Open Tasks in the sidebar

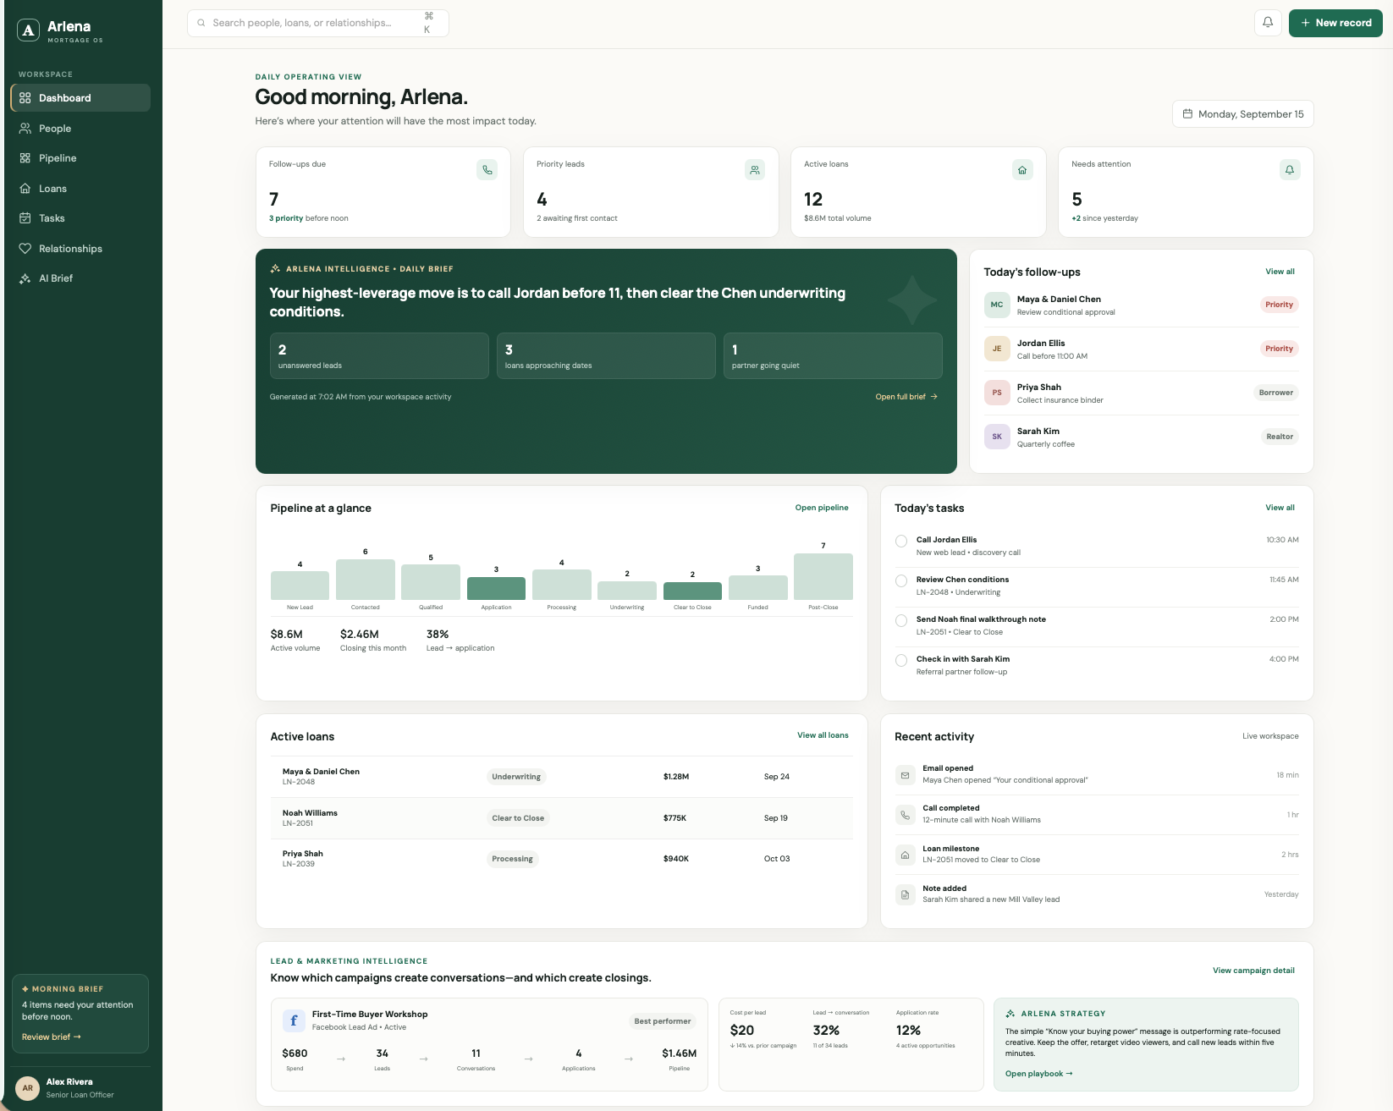pos(80,218)
